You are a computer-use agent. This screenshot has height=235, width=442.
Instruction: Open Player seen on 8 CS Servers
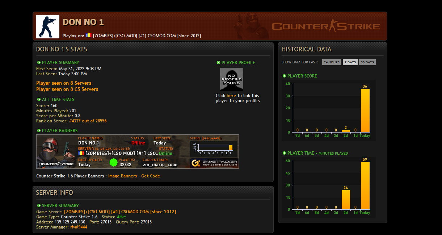(x=67, y=89)
